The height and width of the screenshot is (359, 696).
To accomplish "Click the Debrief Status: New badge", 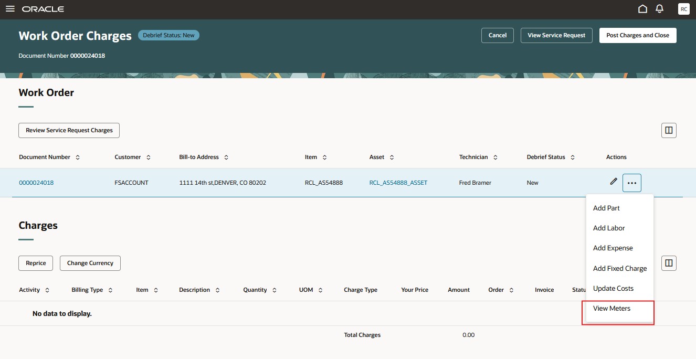I will pyautogui.click(x=168, y=35).
